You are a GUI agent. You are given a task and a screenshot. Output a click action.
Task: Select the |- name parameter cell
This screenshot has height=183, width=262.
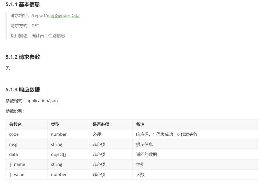click(x=17, y=164)
